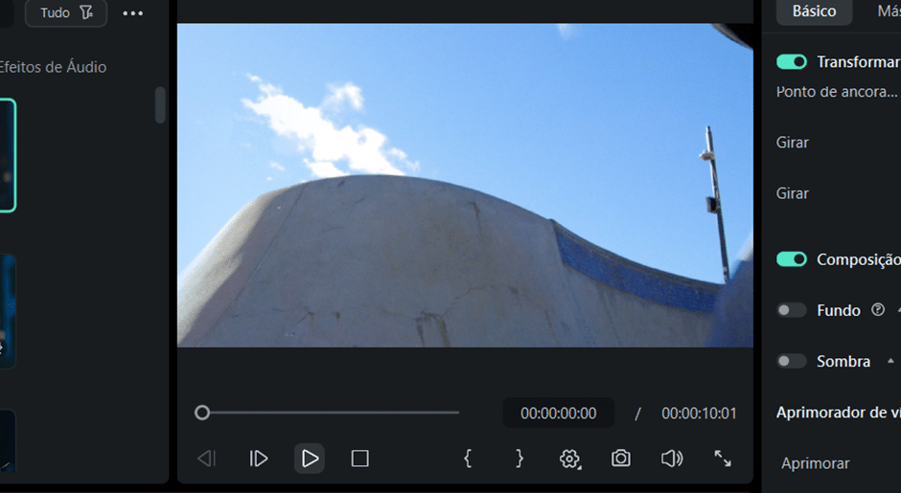Click the volume speaker icon

[672, 459]
